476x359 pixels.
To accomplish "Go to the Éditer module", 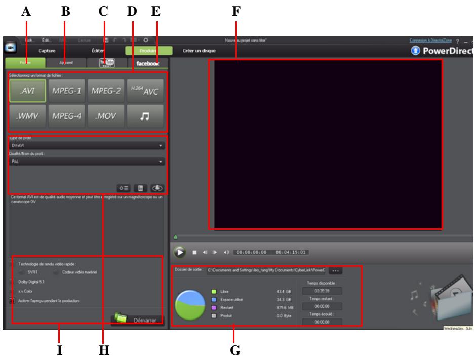I will pos(98,51).
